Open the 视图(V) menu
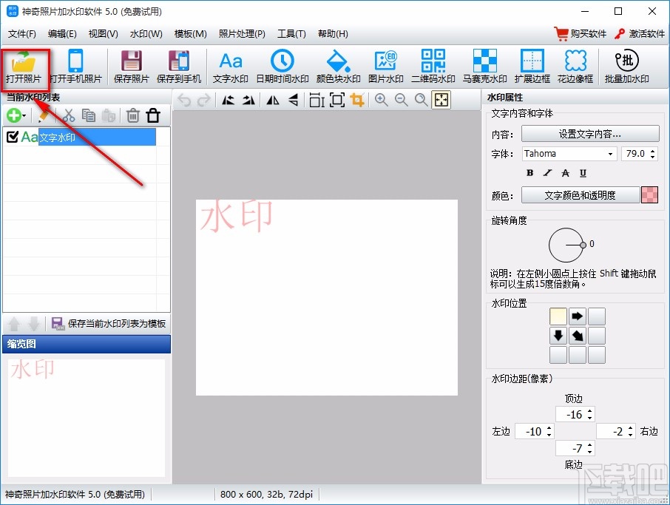 [x=103, y=34]
